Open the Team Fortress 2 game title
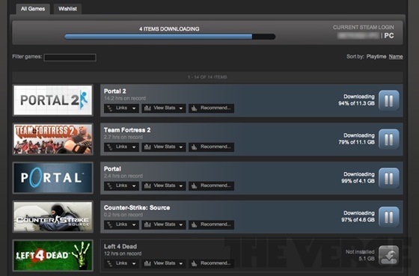This screenshot has height=276, width=419. pos(127,130)
